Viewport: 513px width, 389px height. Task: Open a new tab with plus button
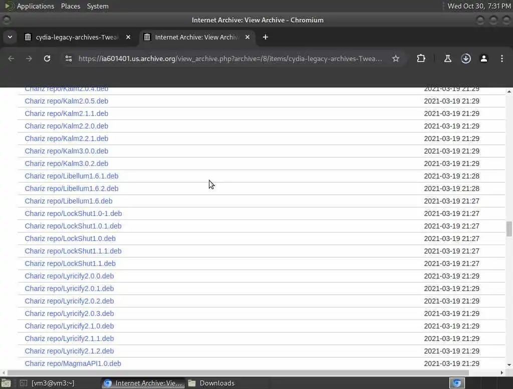click(x=266, y=37)
